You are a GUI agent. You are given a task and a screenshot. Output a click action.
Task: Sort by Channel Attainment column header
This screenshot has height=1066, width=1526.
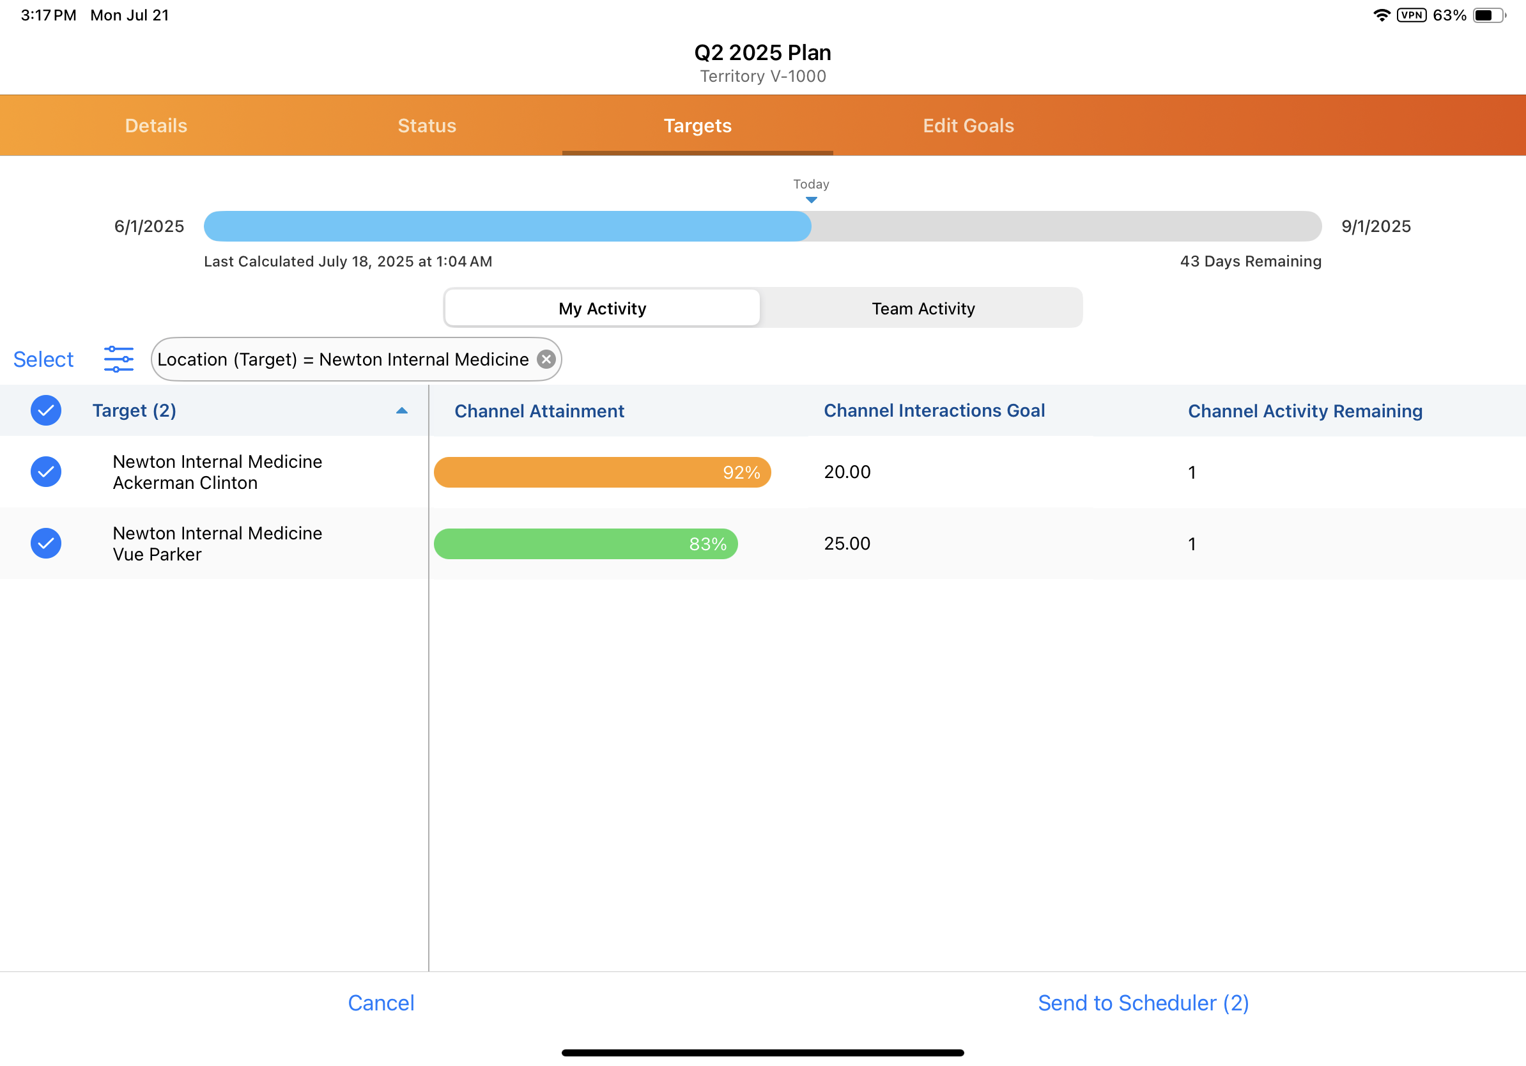coord(539,411)
